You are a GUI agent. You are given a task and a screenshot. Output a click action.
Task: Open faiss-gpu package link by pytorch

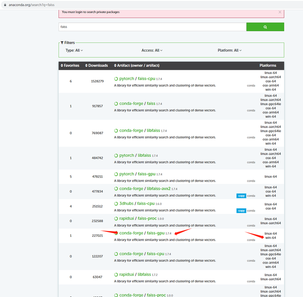point(146,174)
